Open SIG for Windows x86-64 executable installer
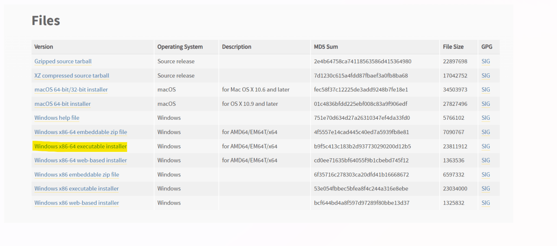The height and width of the screenshot is (246, 557). 486,146
